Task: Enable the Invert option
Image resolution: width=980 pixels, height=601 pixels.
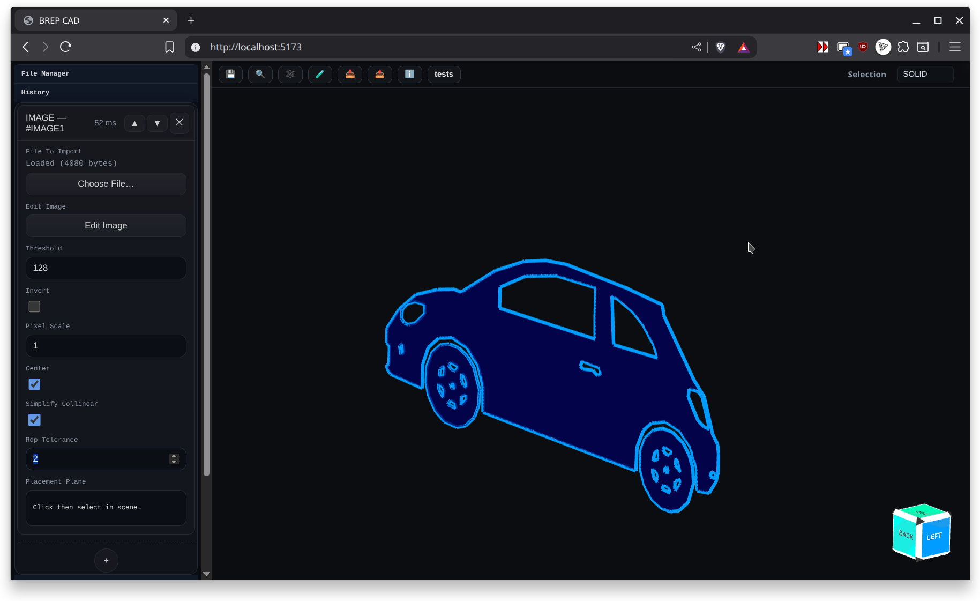Action: tap(34, 306)
